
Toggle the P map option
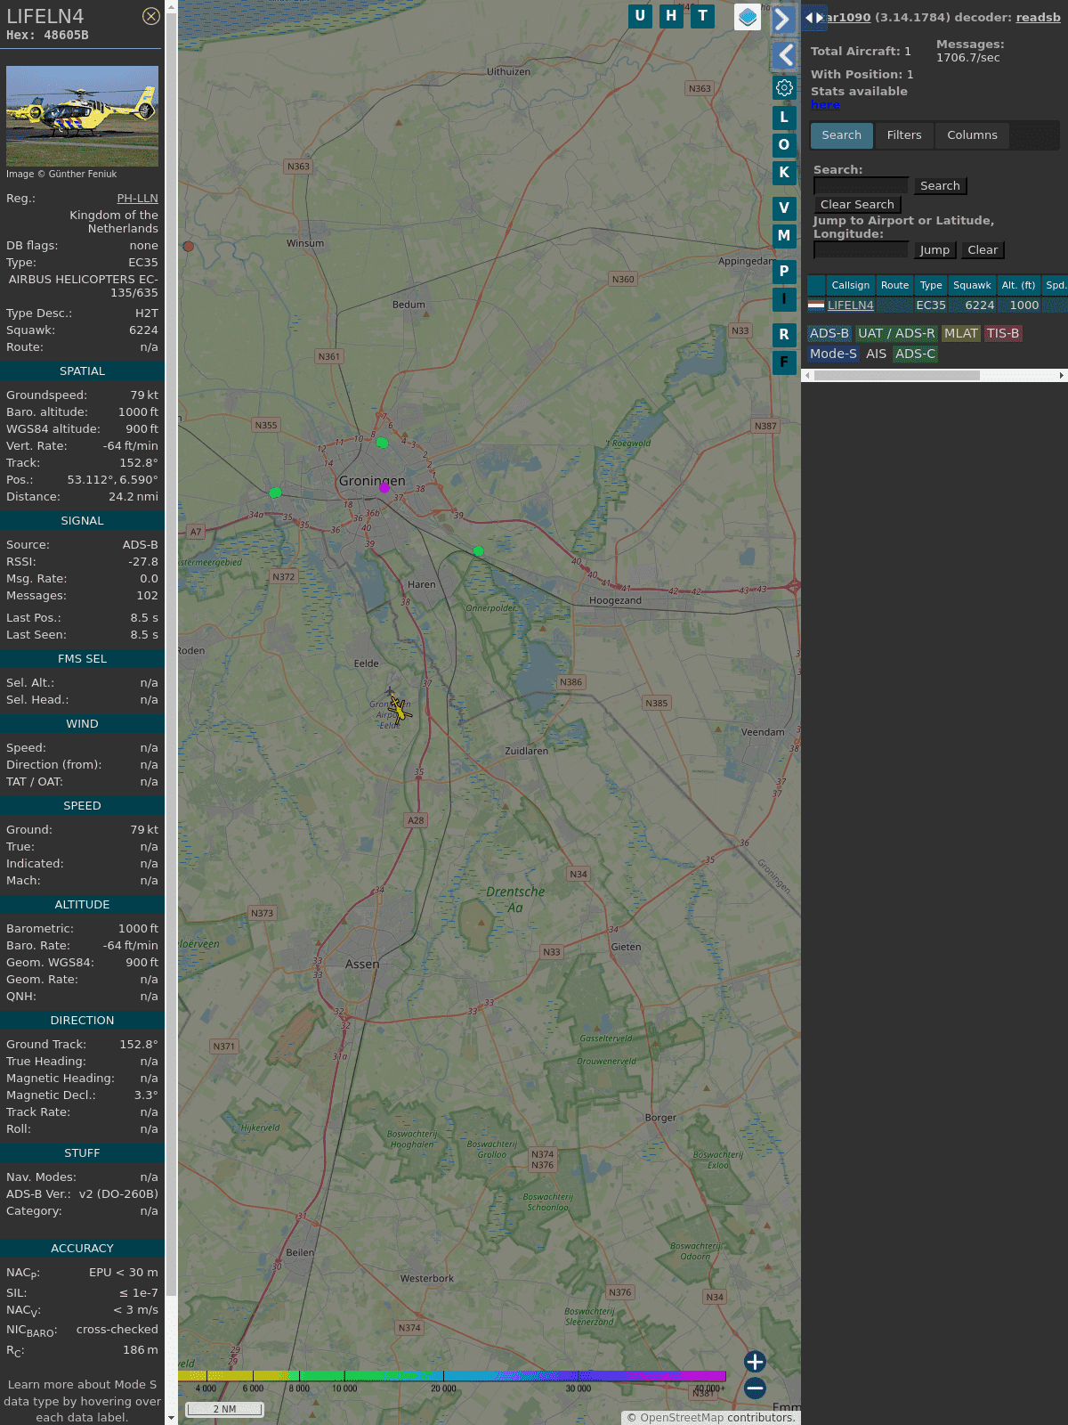[784, 272]
